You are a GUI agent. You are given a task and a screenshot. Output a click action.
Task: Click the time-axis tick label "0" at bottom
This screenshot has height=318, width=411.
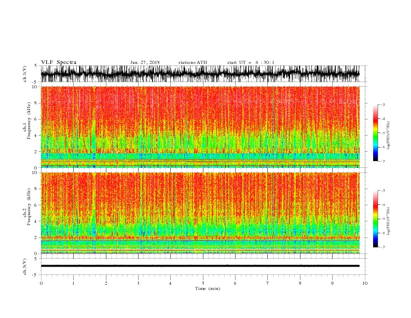(x=41, y=283)
